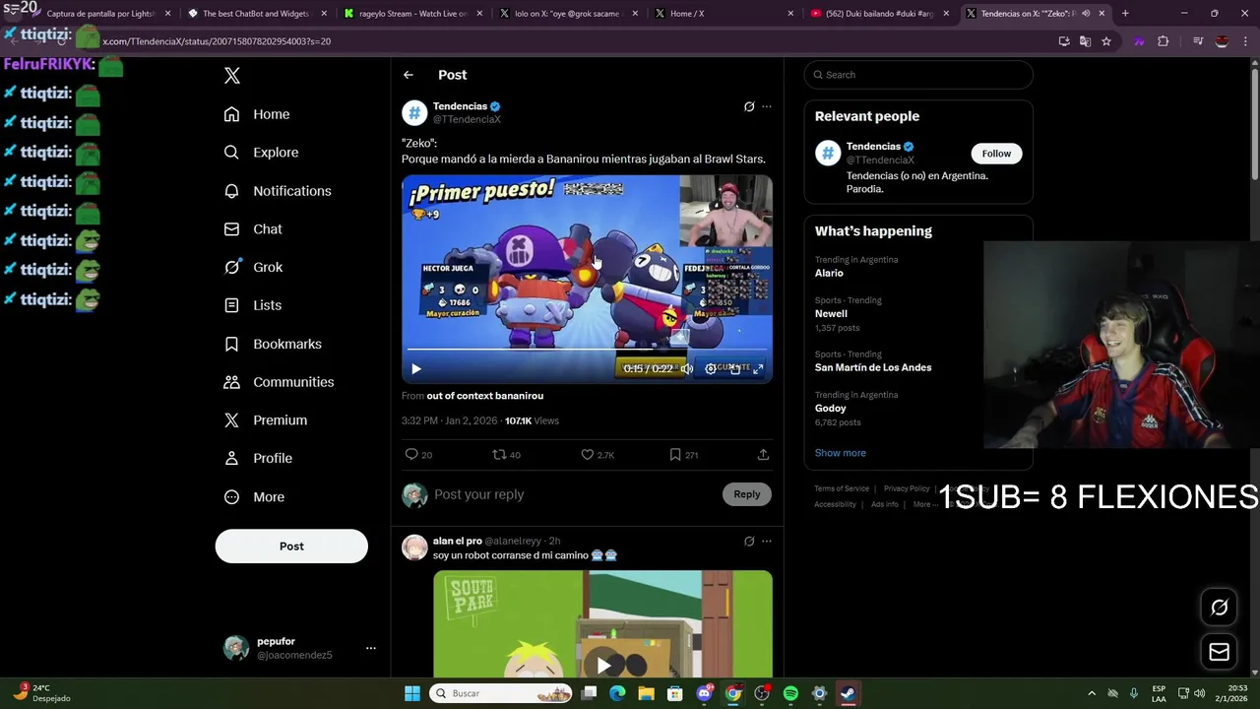Seek on the video progress bar
Image resolution: width=1260 pixels, height=709 pixels.
(587, 350)
